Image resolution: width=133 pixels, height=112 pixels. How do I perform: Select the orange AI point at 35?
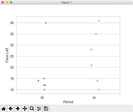pyautogui.click(x=96, y=34)
